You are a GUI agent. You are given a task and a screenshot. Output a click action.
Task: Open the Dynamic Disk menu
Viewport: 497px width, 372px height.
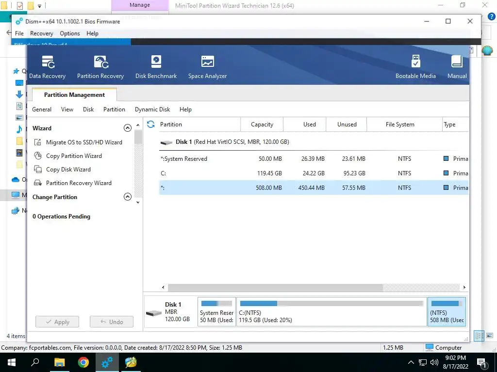152,109
